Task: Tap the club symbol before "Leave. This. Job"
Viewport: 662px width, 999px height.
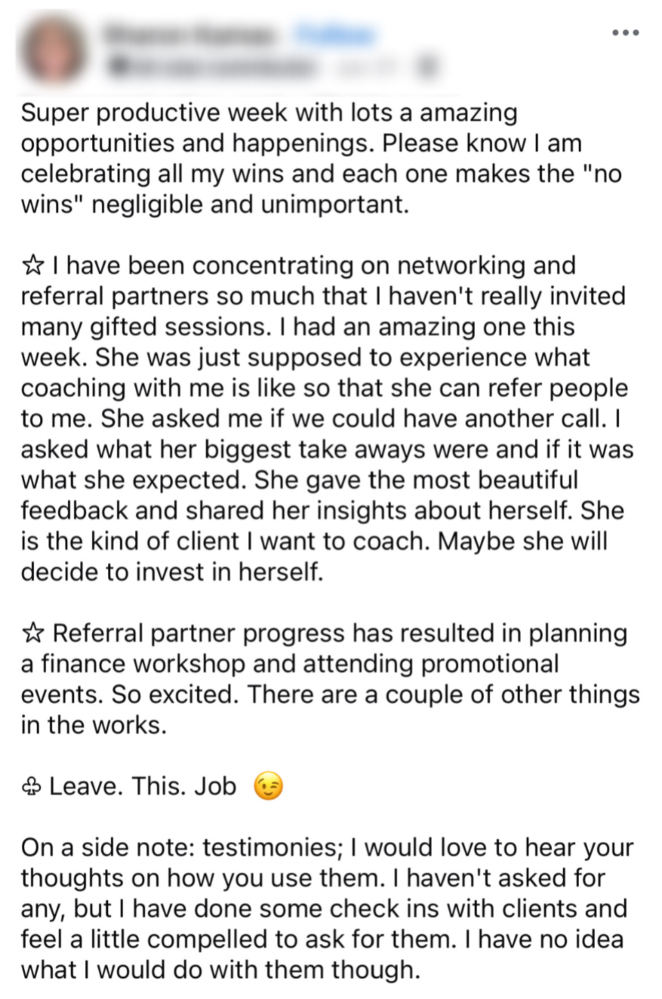Action: pos(31,787)
